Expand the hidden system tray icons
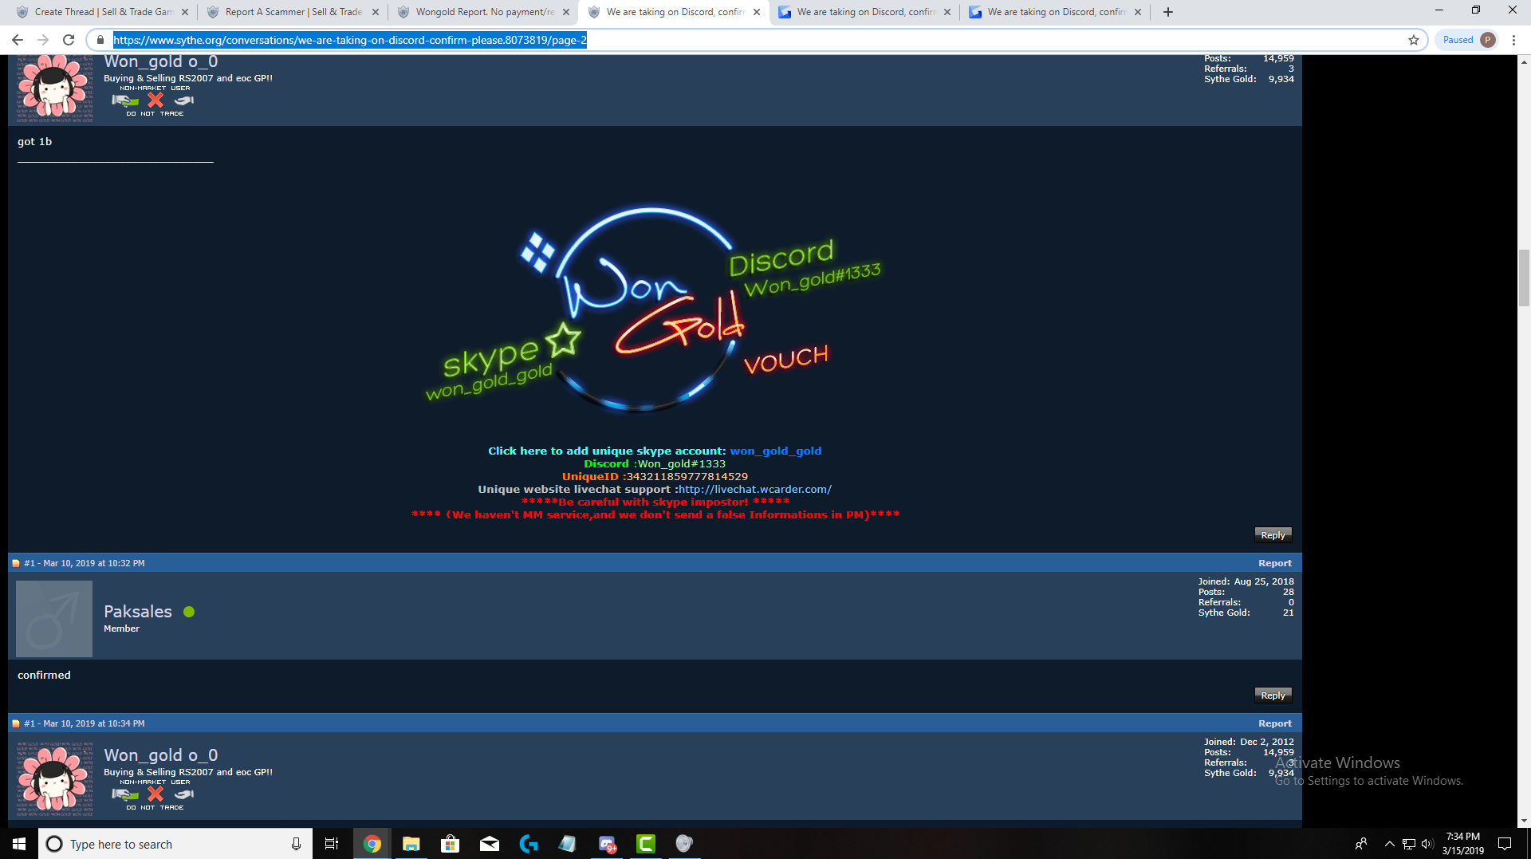This screenshot has height=859, width=1531. [1389, 844]
